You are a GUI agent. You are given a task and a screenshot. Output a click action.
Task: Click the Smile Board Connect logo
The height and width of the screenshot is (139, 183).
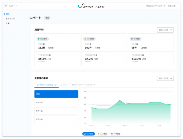click(91, 6)
